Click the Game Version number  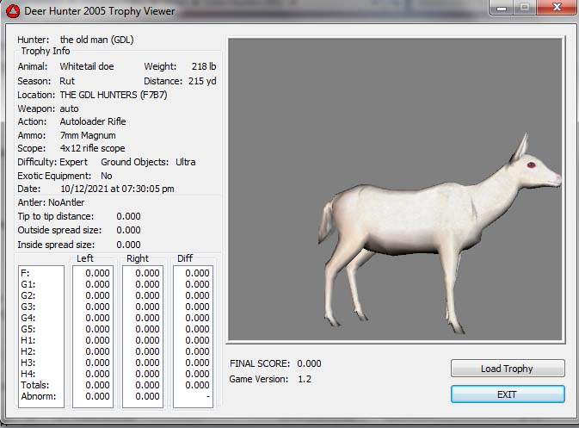point(305,379)
